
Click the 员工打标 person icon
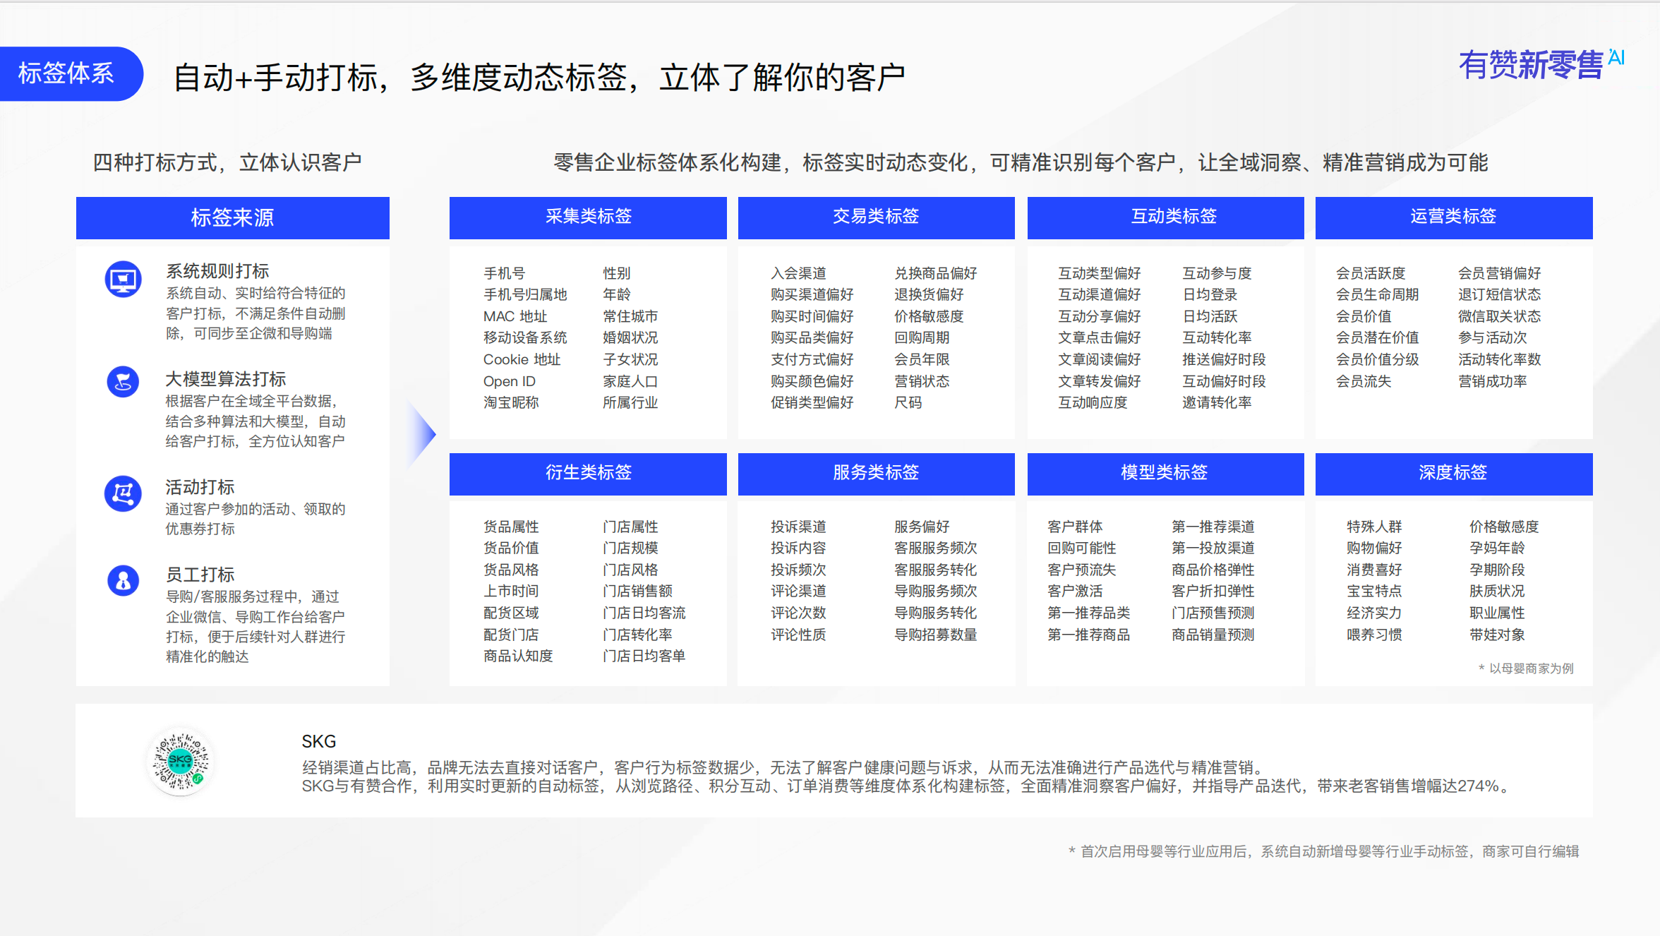tap(123, 580)
